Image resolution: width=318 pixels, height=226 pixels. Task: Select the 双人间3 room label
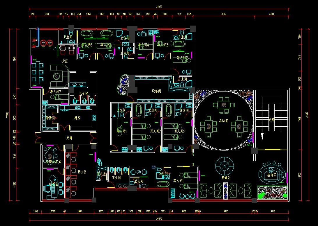156,131
